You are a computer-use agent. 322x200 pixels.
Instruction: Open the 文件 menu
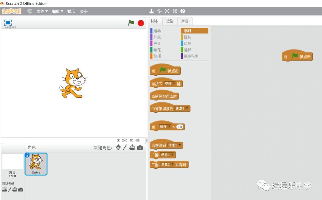pyautogui.click(x=42, y=11)
